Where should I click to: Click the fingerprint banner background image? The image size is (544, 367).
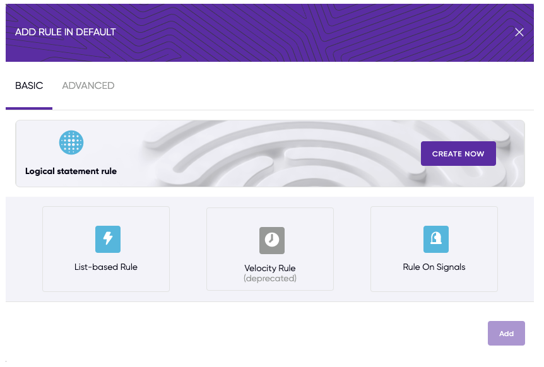tap(278, 153)
